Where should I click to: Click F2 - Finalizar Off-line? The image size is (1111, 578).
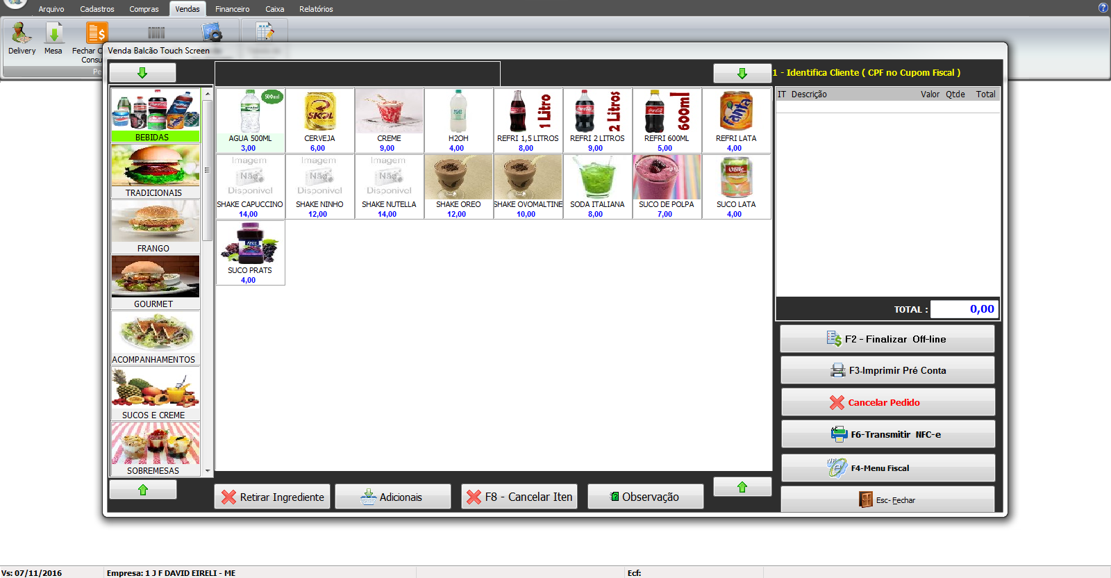[887, 339]
